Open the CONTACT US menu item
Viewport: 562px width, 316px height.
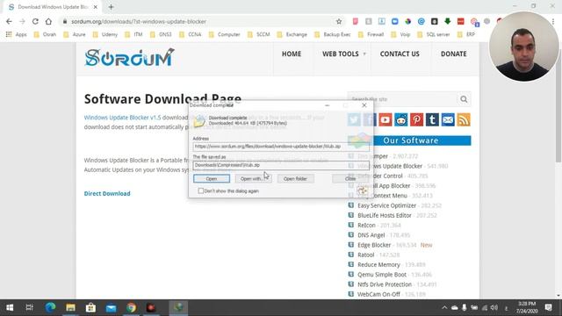[x=400, y=54]
